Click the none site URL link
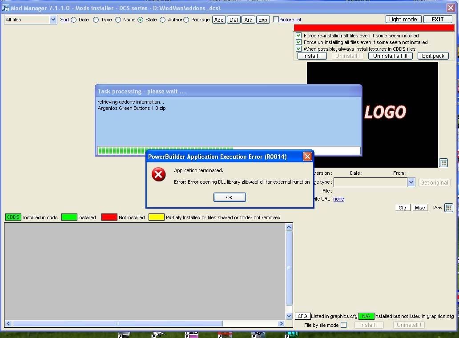This screenshot has width=459, height=338. click(x=338, y=199)
